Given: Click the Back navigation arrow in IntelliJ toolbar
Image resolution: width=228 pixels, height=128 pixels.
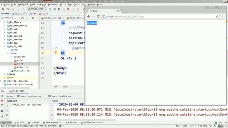Looking at the screenshot, I should (13, 9).
